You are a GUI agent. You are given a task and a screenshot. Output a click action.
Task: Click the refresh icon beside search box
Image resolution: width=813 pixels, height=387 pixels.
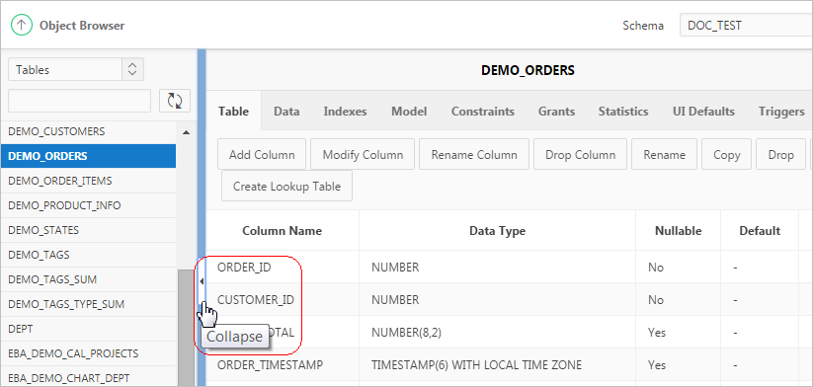click(175, 101)
